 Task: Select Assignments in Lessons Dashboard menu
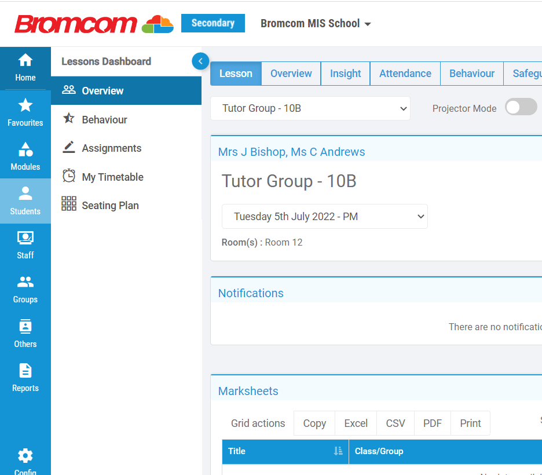pyautogui.click(x=126, y=148)
